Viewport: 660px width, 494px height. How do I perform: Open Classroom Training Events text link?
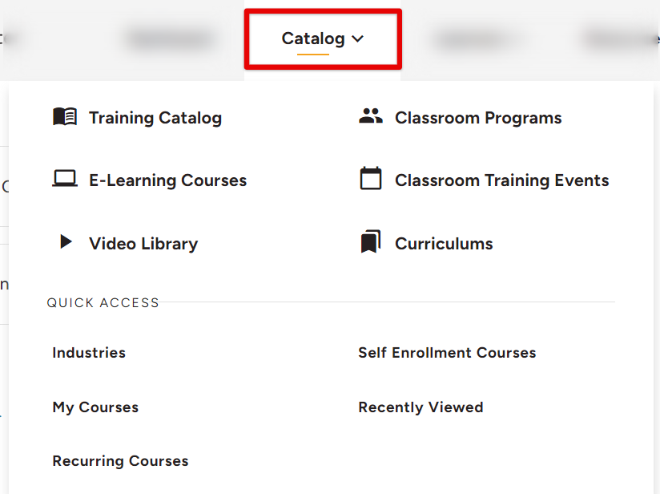coord(502,180)
